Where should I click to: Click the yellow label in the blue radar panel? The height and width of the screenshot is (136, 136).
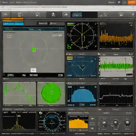(70, 58)
